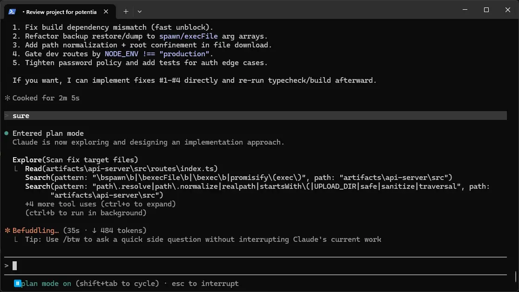The height and width of the screenshot is (292, 519).
Task: Click the 'Claude is now exploring and designing' text
Action: [x=148, y=142]
